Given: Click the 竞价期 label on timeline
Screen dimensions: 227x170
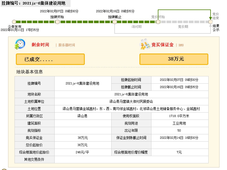Looking at the screenshot, I should tap(183, 27).
